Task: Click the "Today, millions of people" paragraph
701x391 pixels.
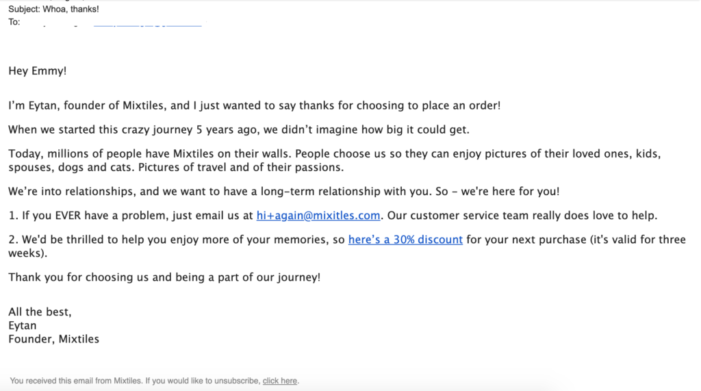Action: coord(334,160)
